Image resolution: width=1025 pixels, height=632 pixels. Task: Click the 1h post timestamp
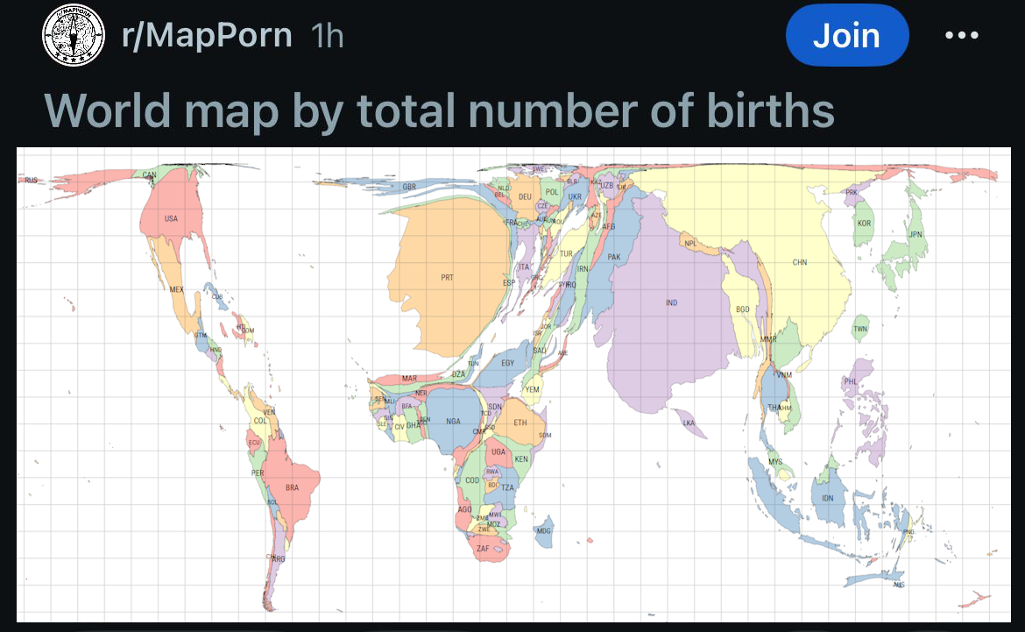[327, 36]
